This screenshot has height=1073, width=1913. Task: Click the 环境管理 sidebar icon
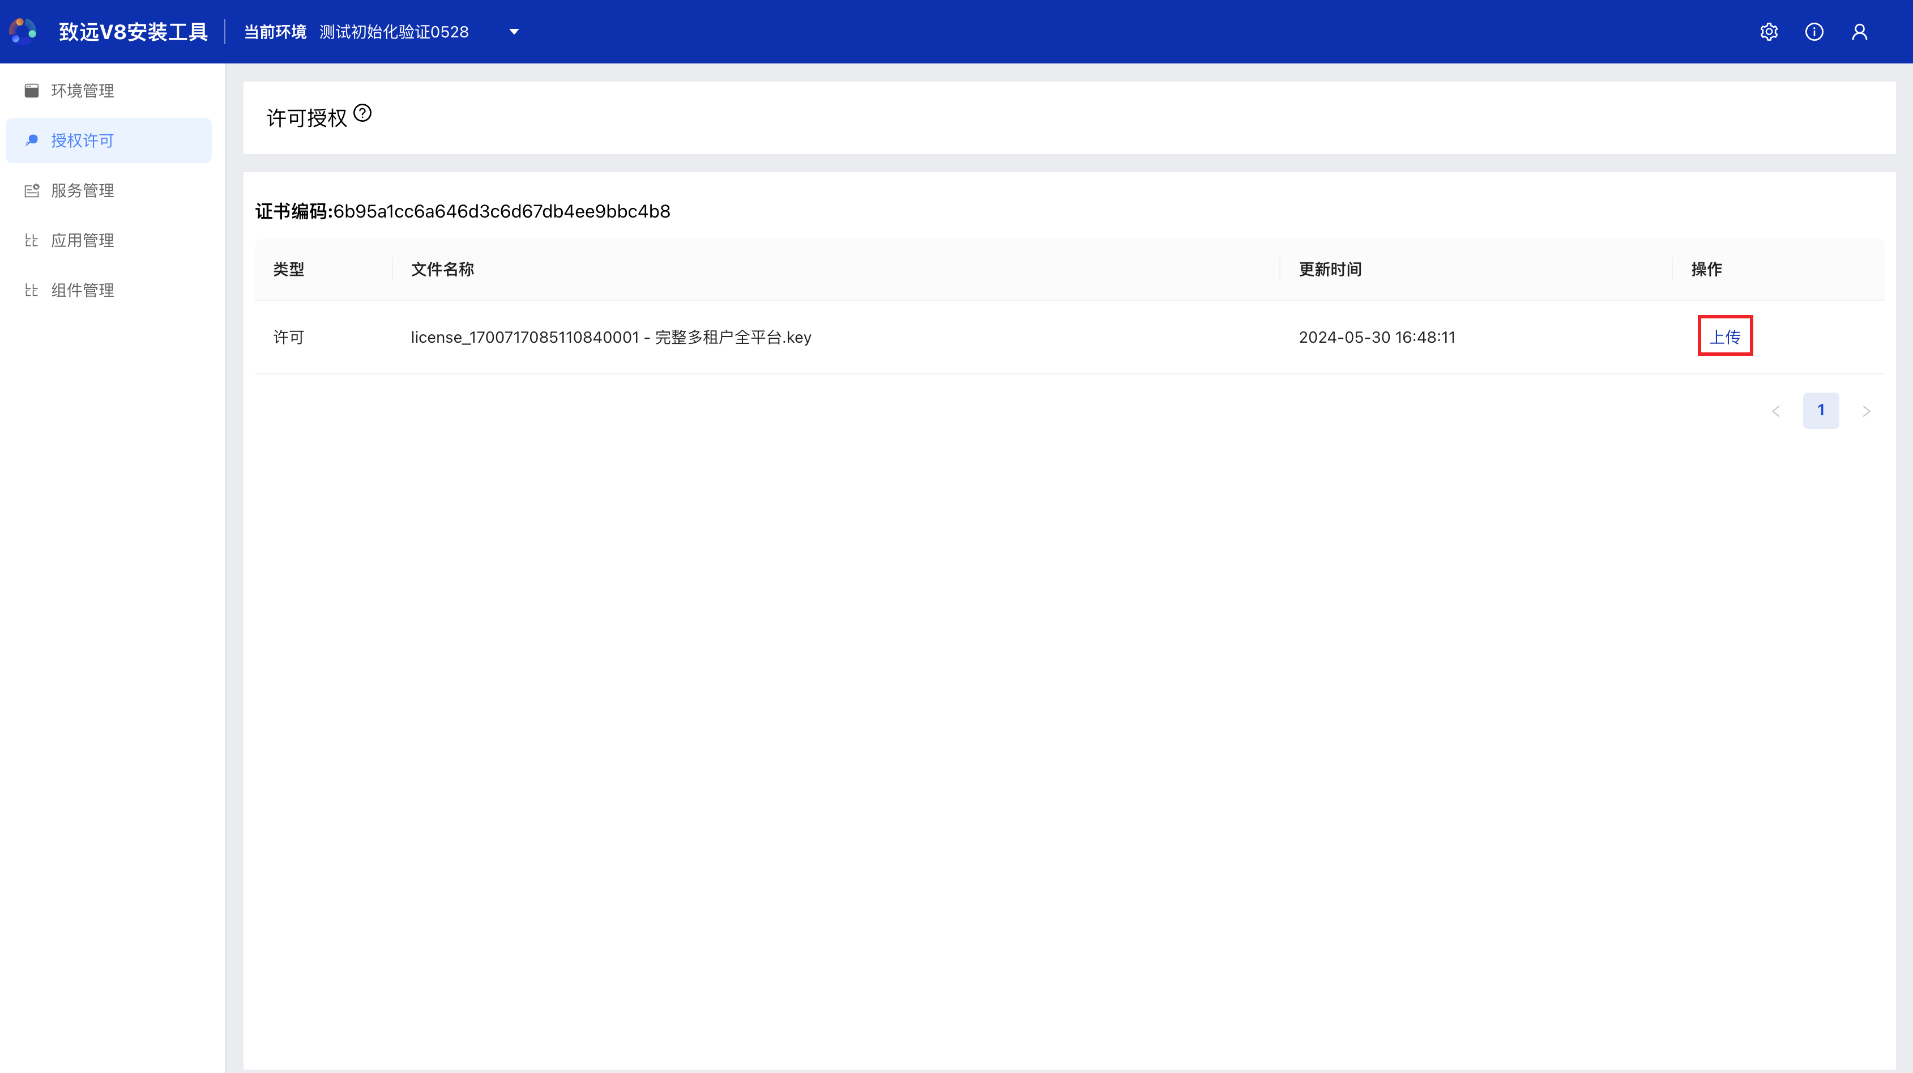click(x=31, y=91)
